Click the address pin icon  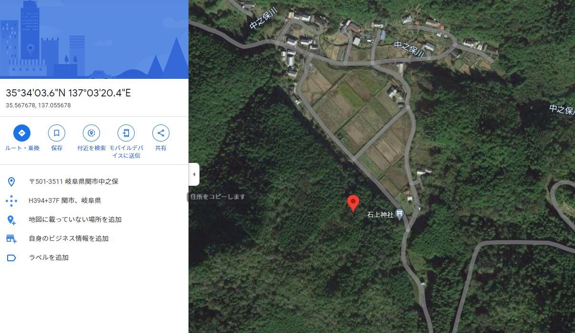tap(11, 181)
